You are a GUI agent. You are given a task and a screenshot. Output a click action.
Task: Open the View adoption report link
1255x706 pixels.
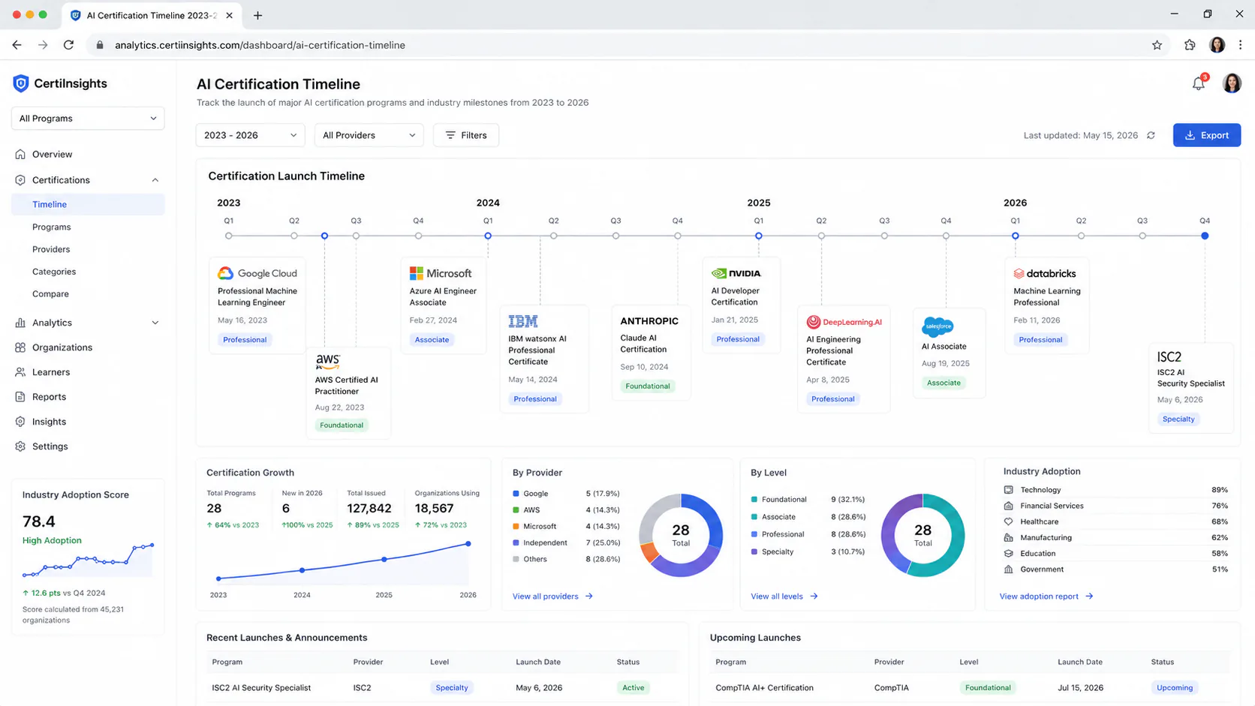1046,596
